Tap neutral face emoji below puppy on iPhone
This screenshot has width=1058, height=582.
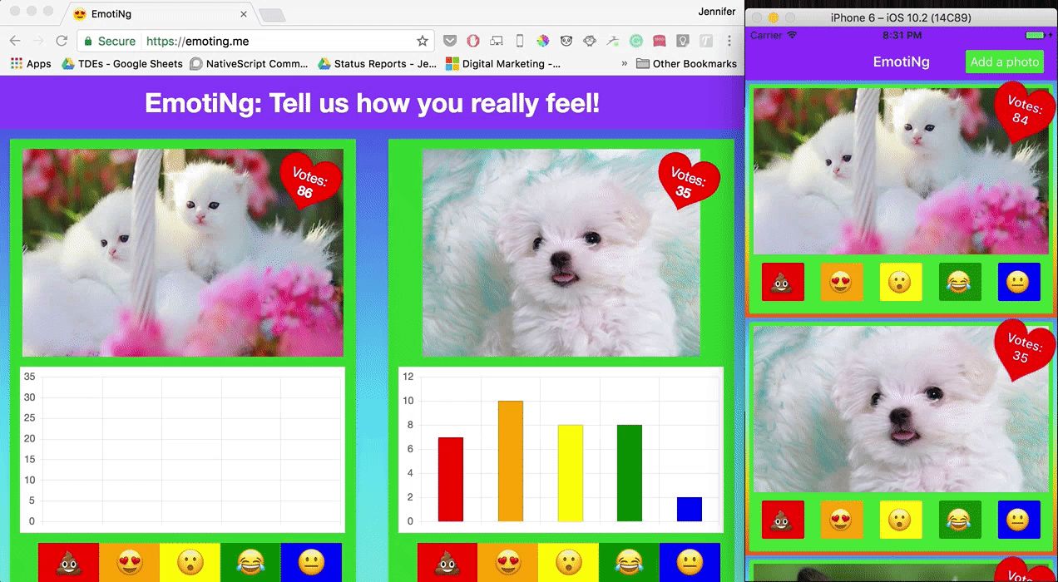[1019, 520]
